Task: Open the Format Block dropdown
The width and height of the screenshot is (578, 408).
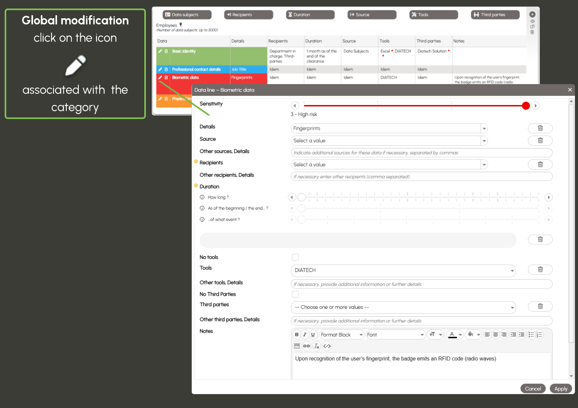Action: (342, 335)
